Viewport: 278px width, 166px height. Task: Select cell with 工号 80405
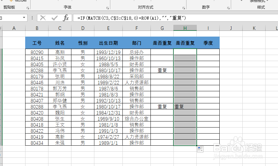click(37, 64)
